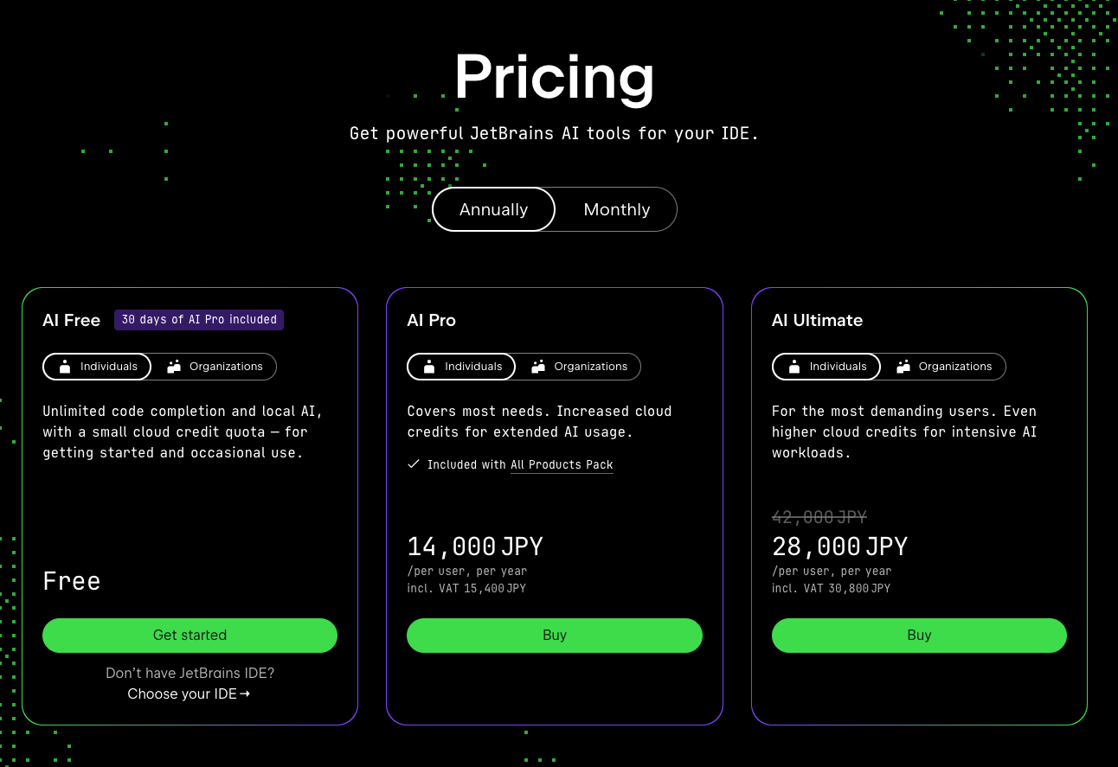Image resolution: width=1118 pixels, height=767 pixels.
Task: Select Organizations for the AI Ultimate plan
Action: [x=943, y=367]
